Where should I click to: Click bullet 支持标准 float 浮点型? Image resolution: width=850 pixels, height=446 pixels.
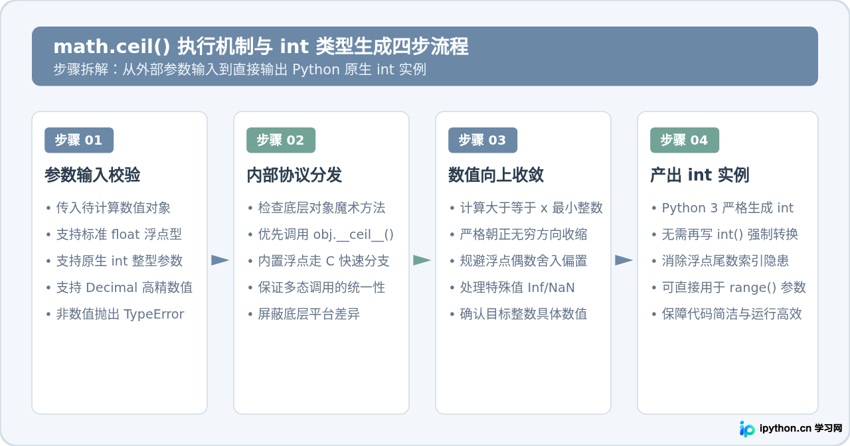(114, 234)
